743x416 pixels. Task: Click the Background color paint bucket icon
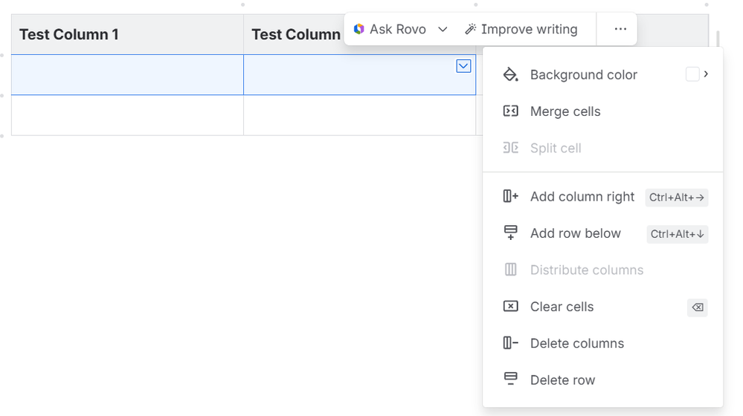(510, 74)
